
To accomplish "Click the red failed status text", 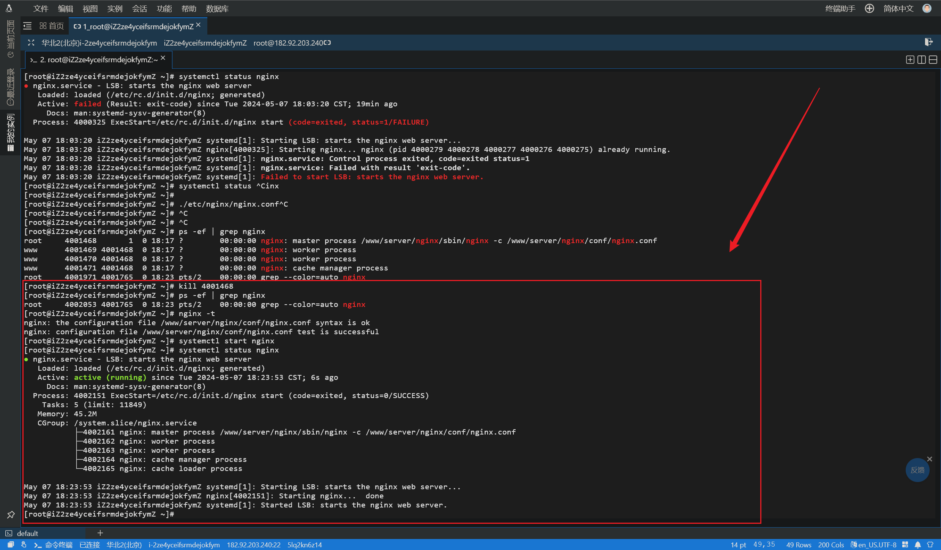I will [87, 104].
